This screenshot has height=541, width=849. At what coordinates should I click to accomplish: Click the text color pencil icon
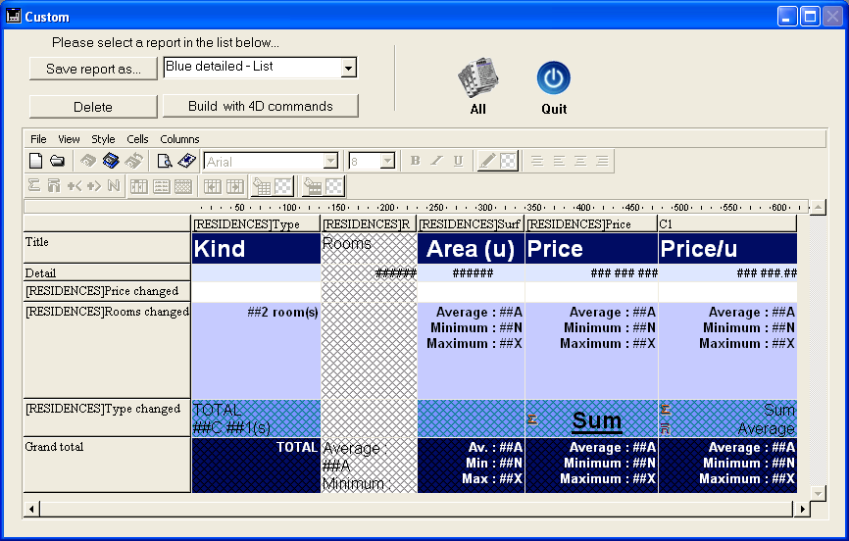coord(487,161)
